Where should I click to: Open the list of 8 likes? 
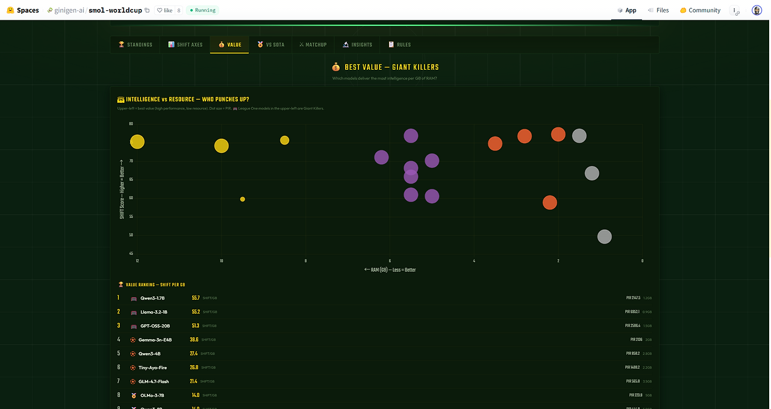click(179, 10)
